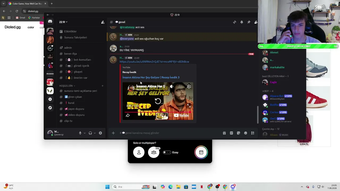This screenshot has width=340, height=191.
Task: Collapse the HOŞGELDİN channel category
Action: [67, 86]
